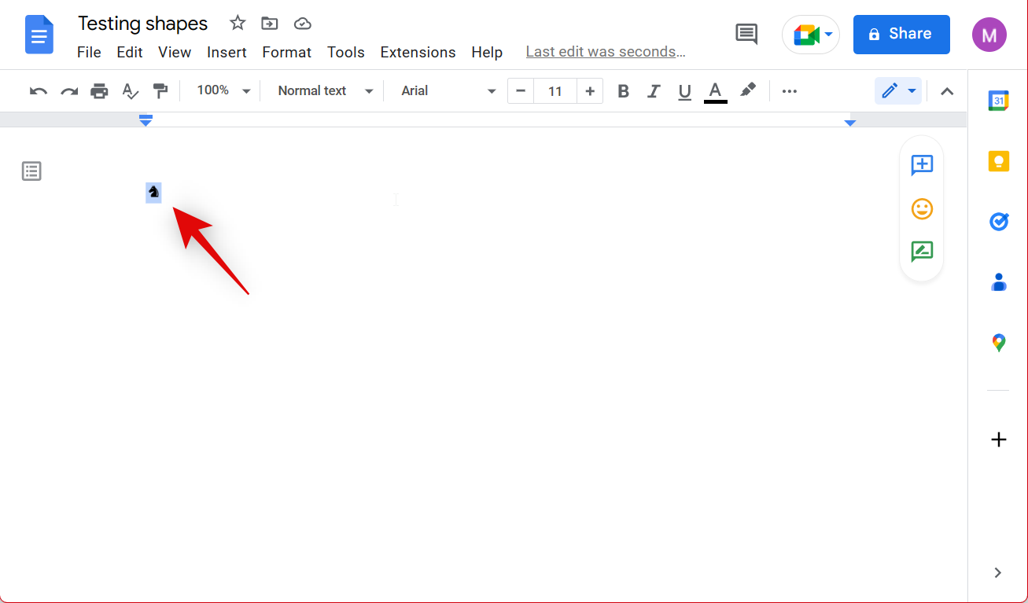Open Google Meet call dropdown

point(811,35)
